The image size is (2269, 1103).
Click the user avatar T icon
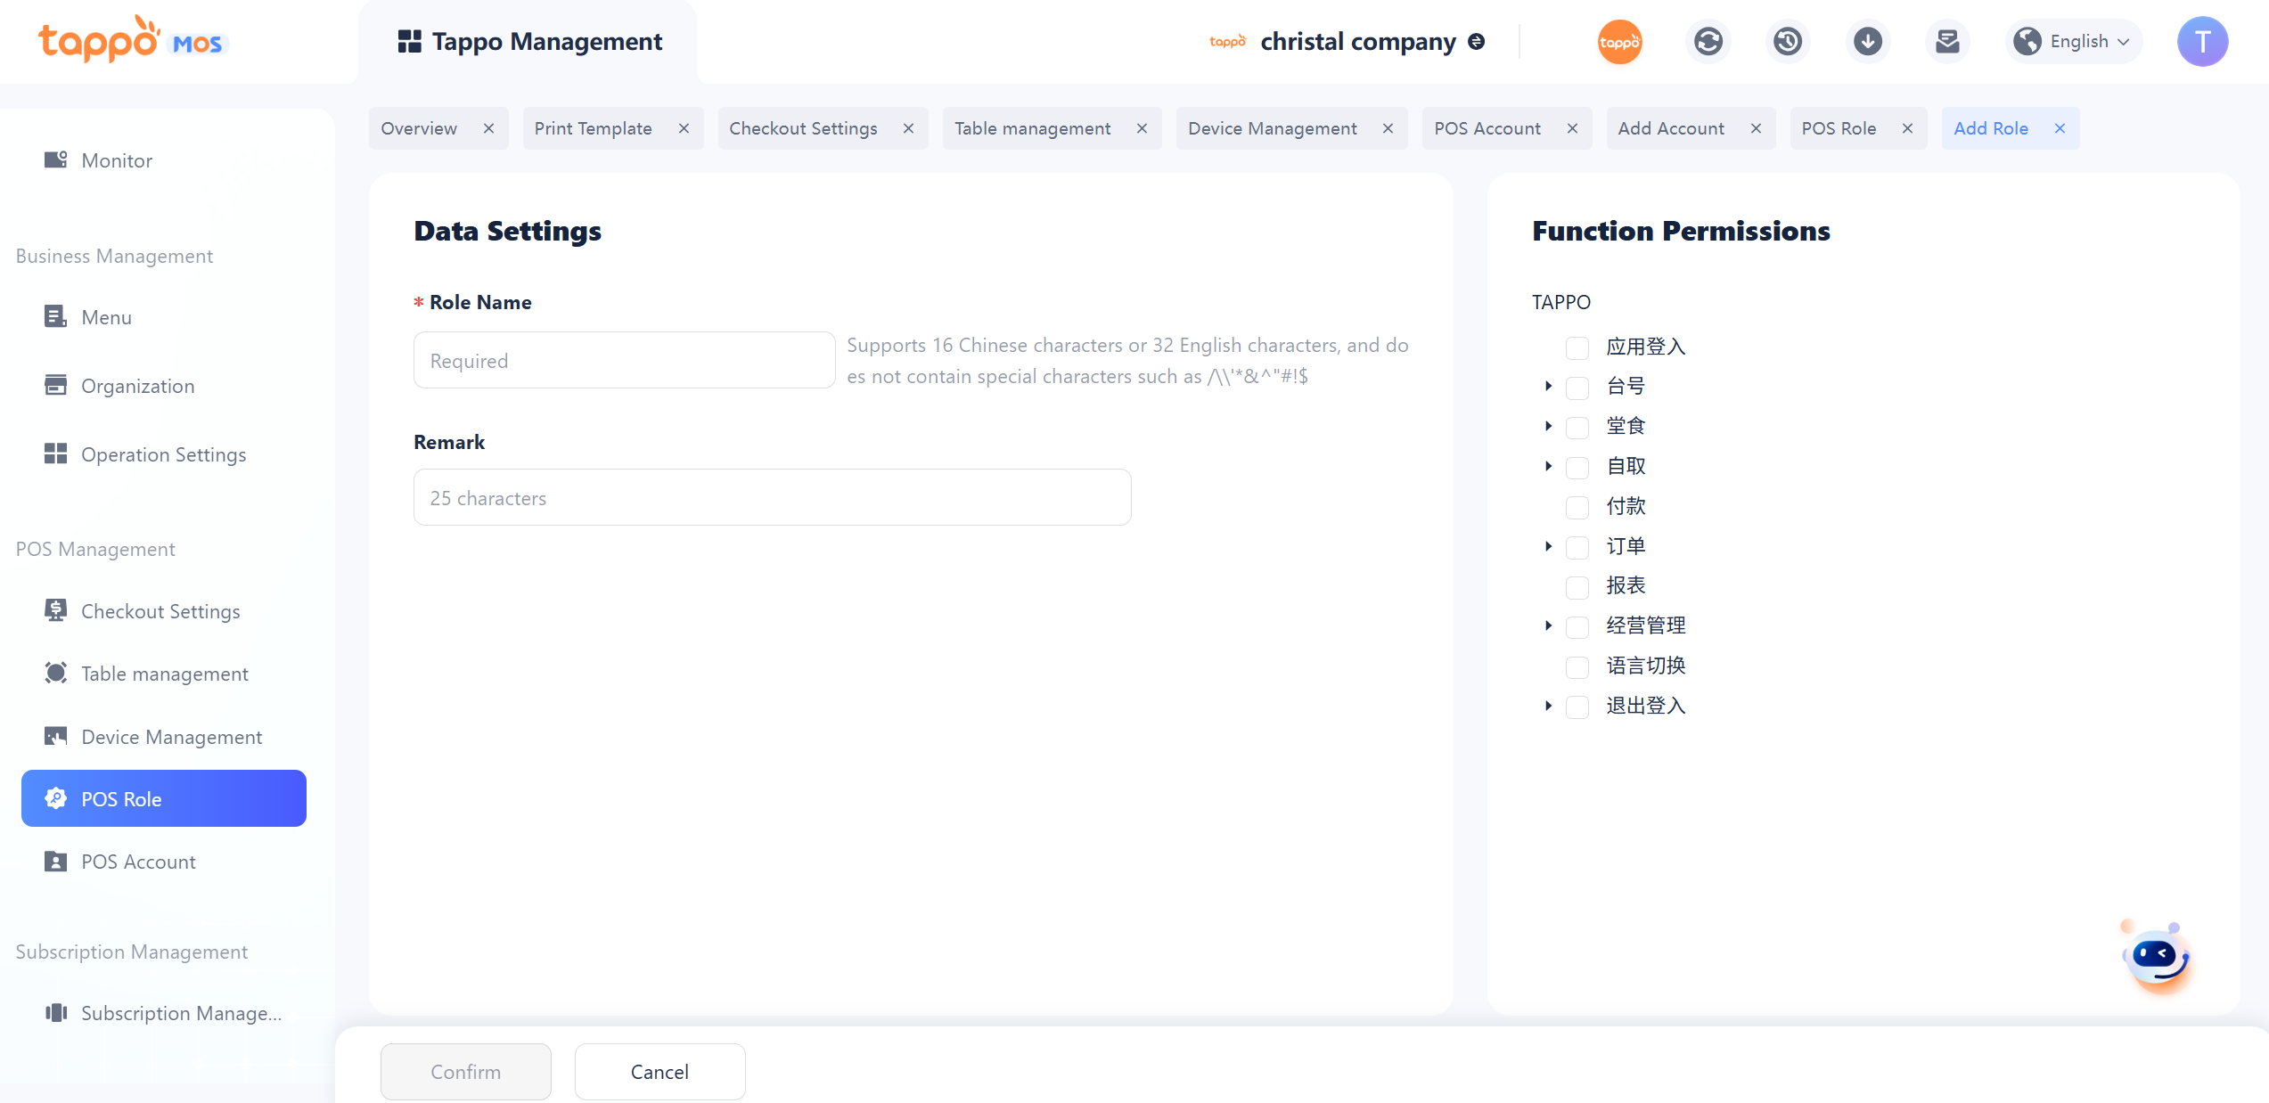pos(2201,42)
